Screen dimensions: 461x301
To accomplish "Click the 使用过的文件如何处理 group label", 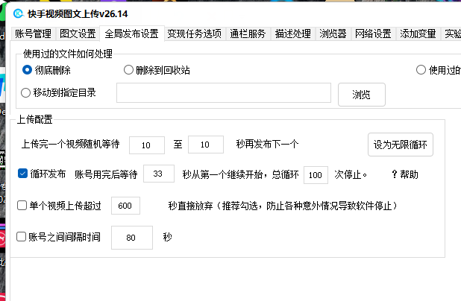I will 68,54.
